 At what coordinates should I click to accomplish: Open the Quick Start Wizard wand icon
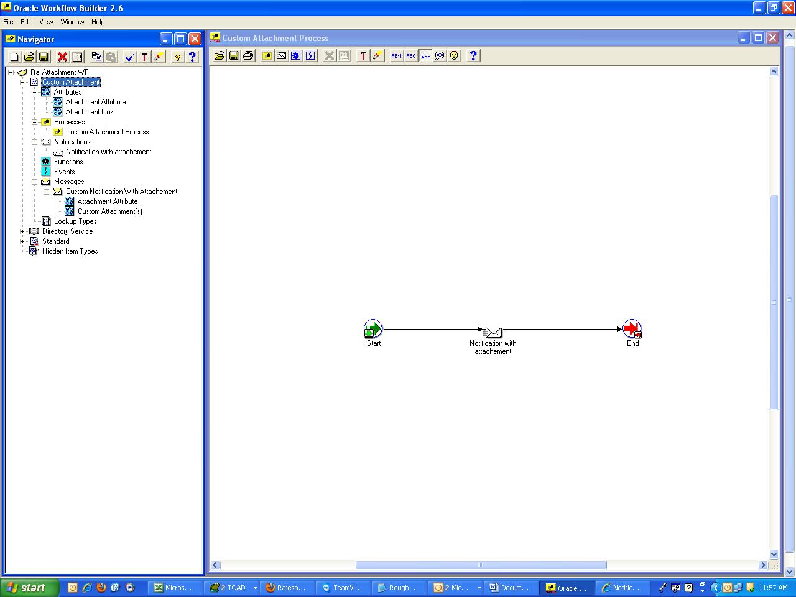[x=157, y=57]
